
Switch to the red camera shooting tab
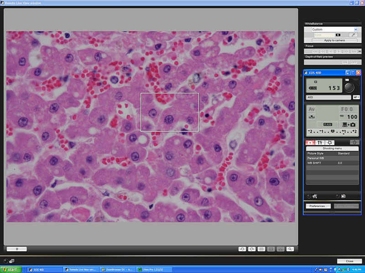pyautogui.click(x=310, y=142)
